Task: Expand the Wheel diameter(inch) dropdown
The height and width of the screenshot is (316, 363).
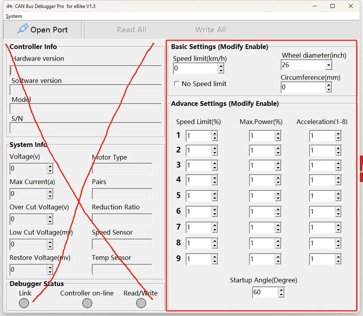Action: (329, 65)
